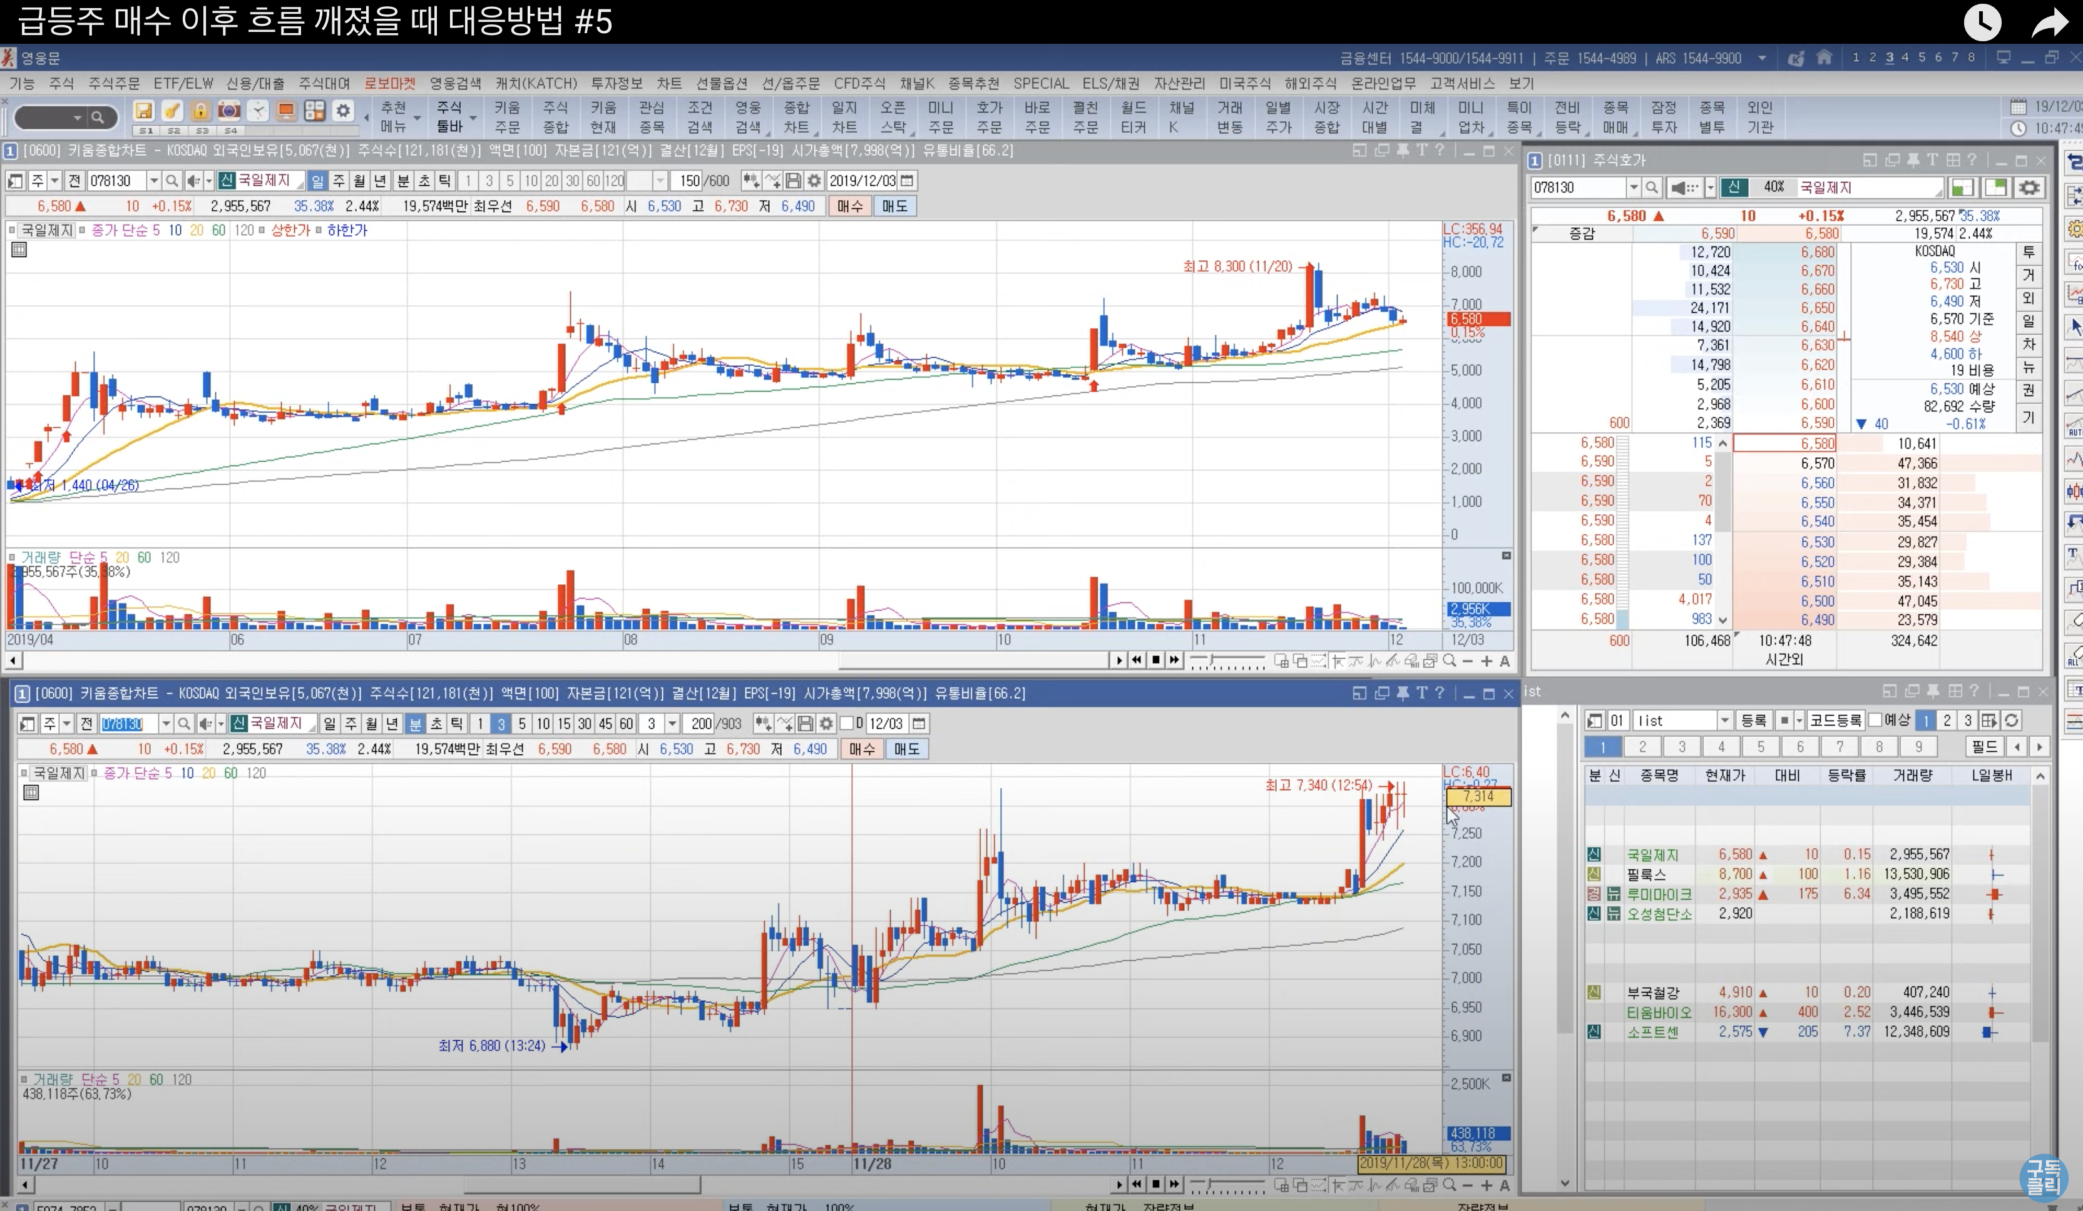Open the calendar icon beside 2019/12/03 date
This screenshot has height=1211, width=2083.
coord(907,181)
